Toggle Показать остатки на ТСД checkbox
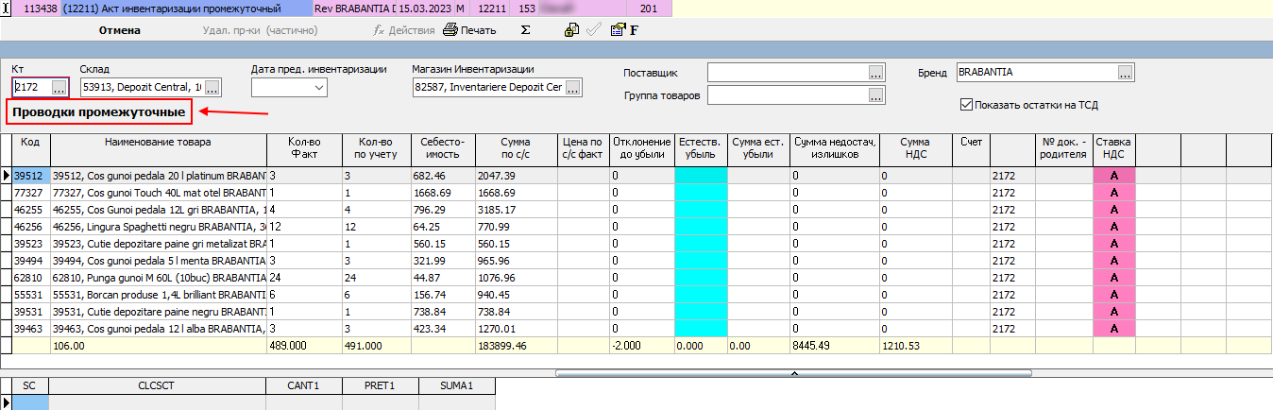1273x410 pixels. click(x=966, y=105)
